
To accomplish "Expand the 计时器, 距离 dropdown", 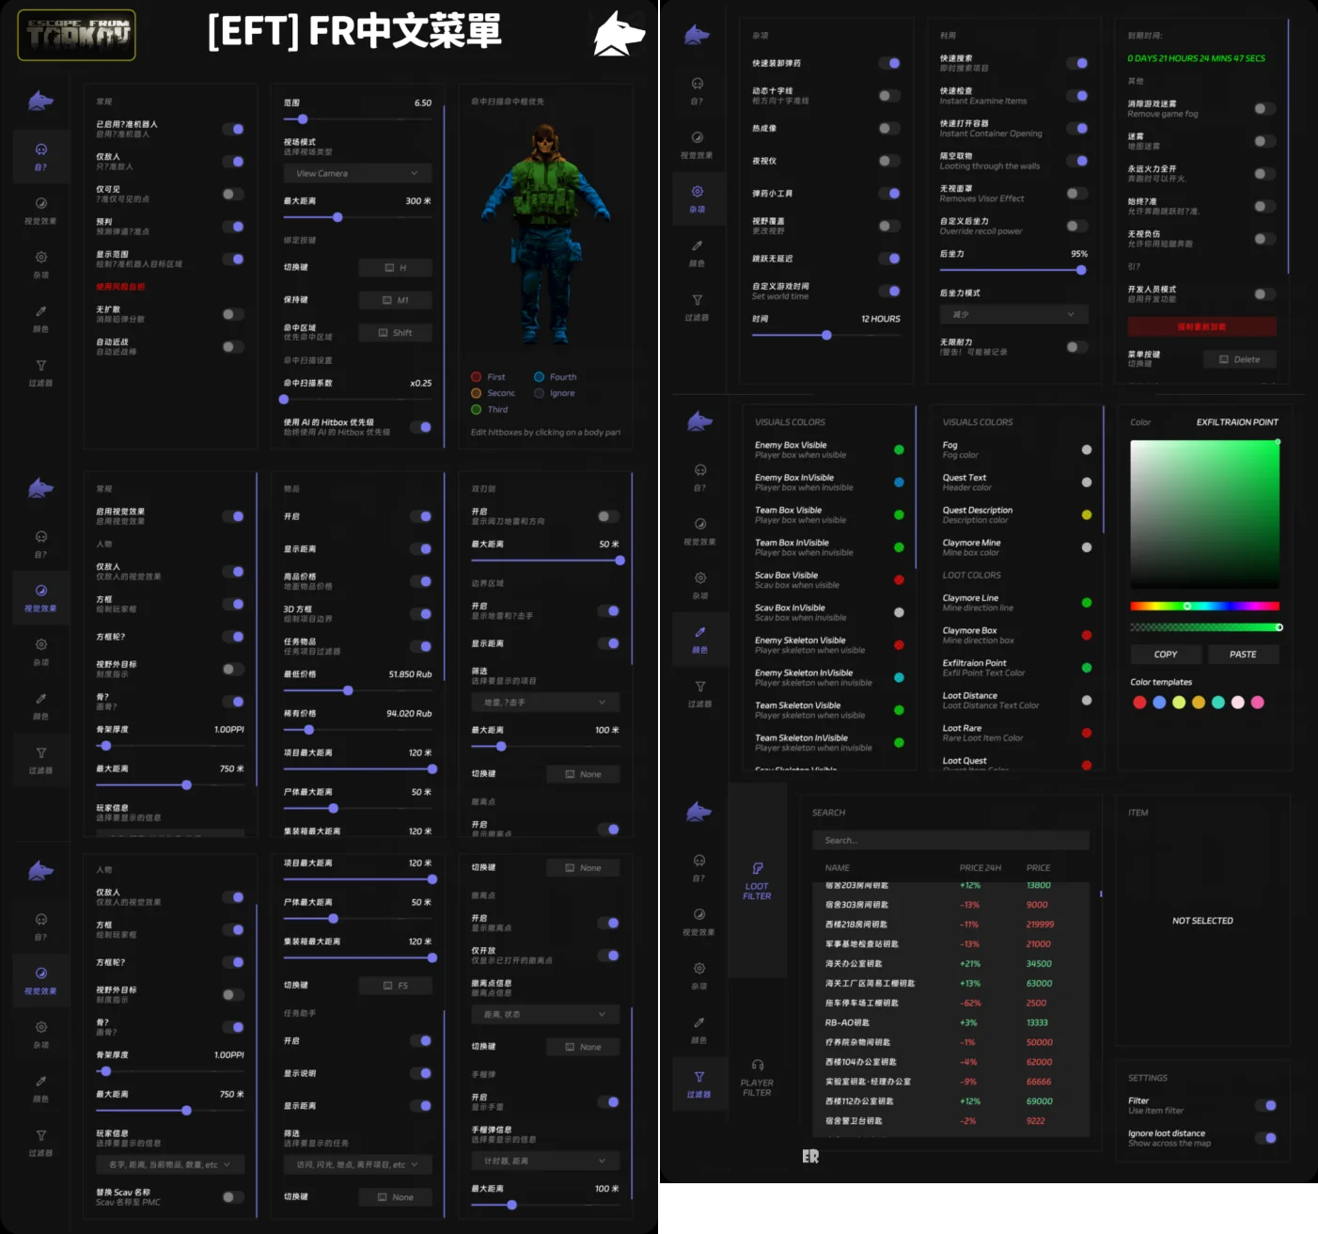I will [545, 1161].
